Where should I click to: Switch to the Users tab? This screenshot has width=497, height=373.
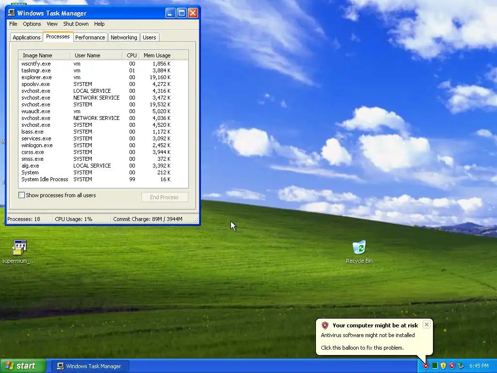[x=149, y=37]
